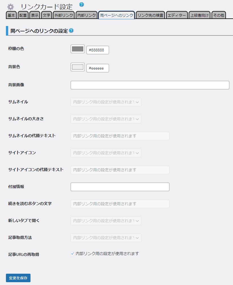This screenshot has height=285, width=233.
Task: Switch to the 基本 tab
Action: click(11, 15)
